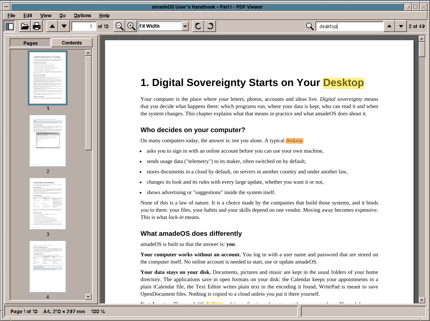430x321 pixels.
Task: Print the document via printer icon
Action: pyautogui.click(x=36, y=26)
